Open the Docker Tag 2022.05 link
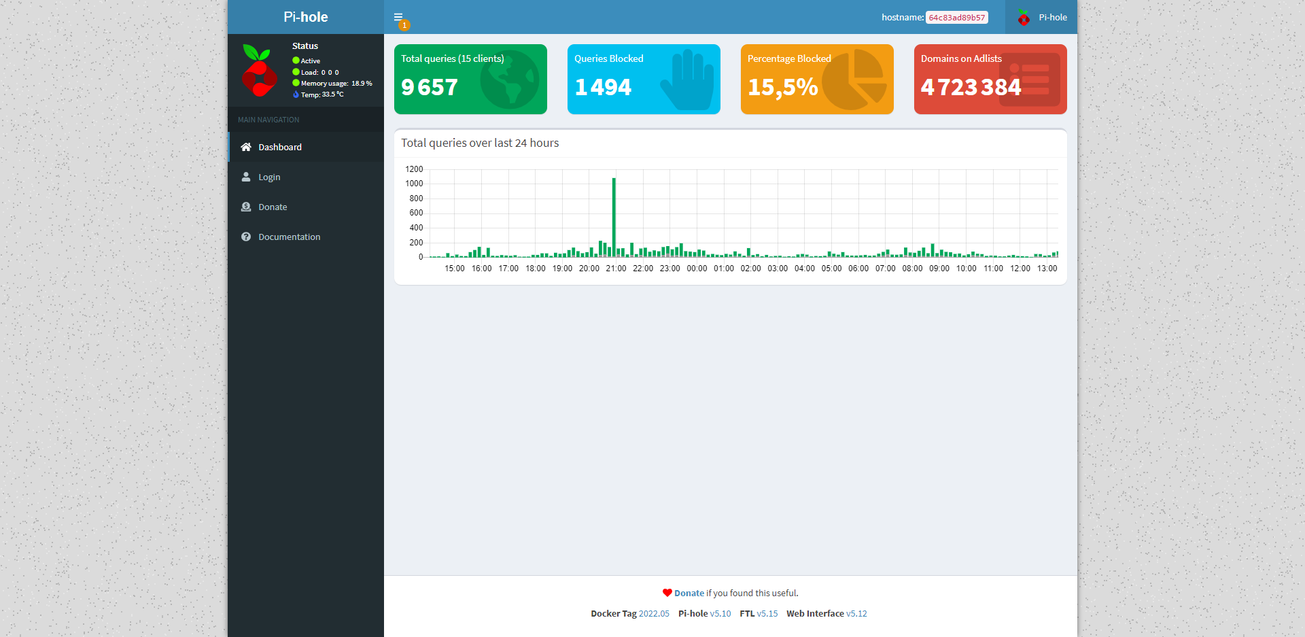Screen dimensions: 1305x637 [x=653, y=614]
